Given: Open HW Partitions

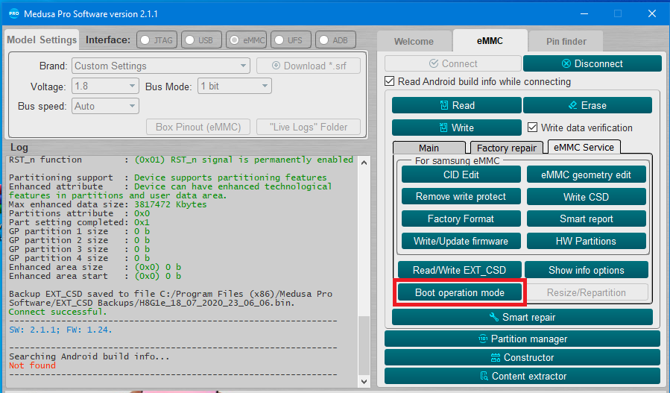Looking at the screenshot, I should coord(586,241).
